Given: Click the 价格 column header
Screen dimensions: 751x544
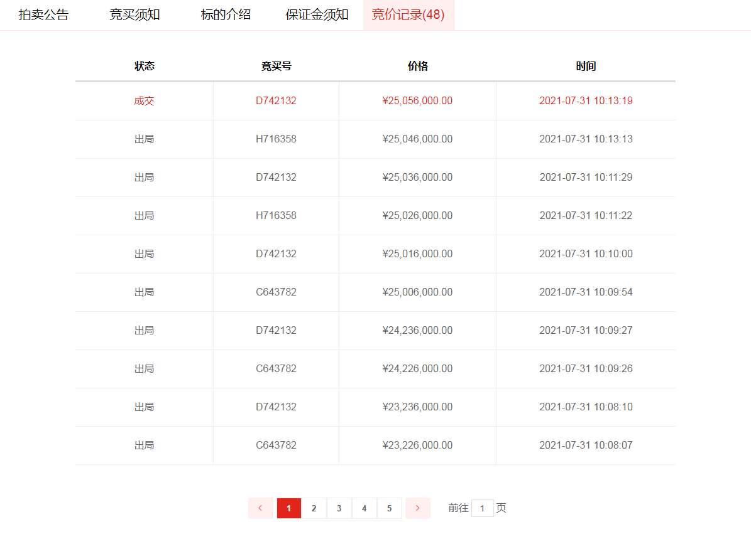Looking at the screenshot, I should [x=418, y=66].
